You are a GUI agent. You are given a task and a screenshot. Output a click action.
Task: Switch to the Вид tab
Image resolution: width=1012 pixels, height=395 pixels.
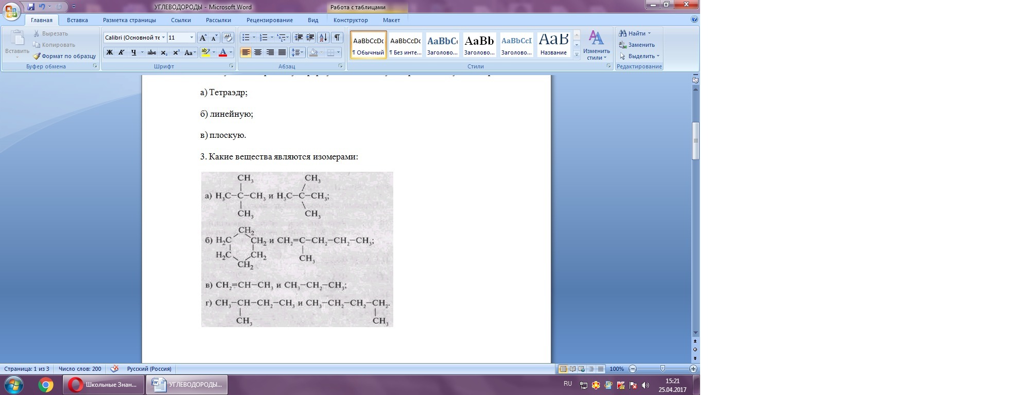[313, 20]
